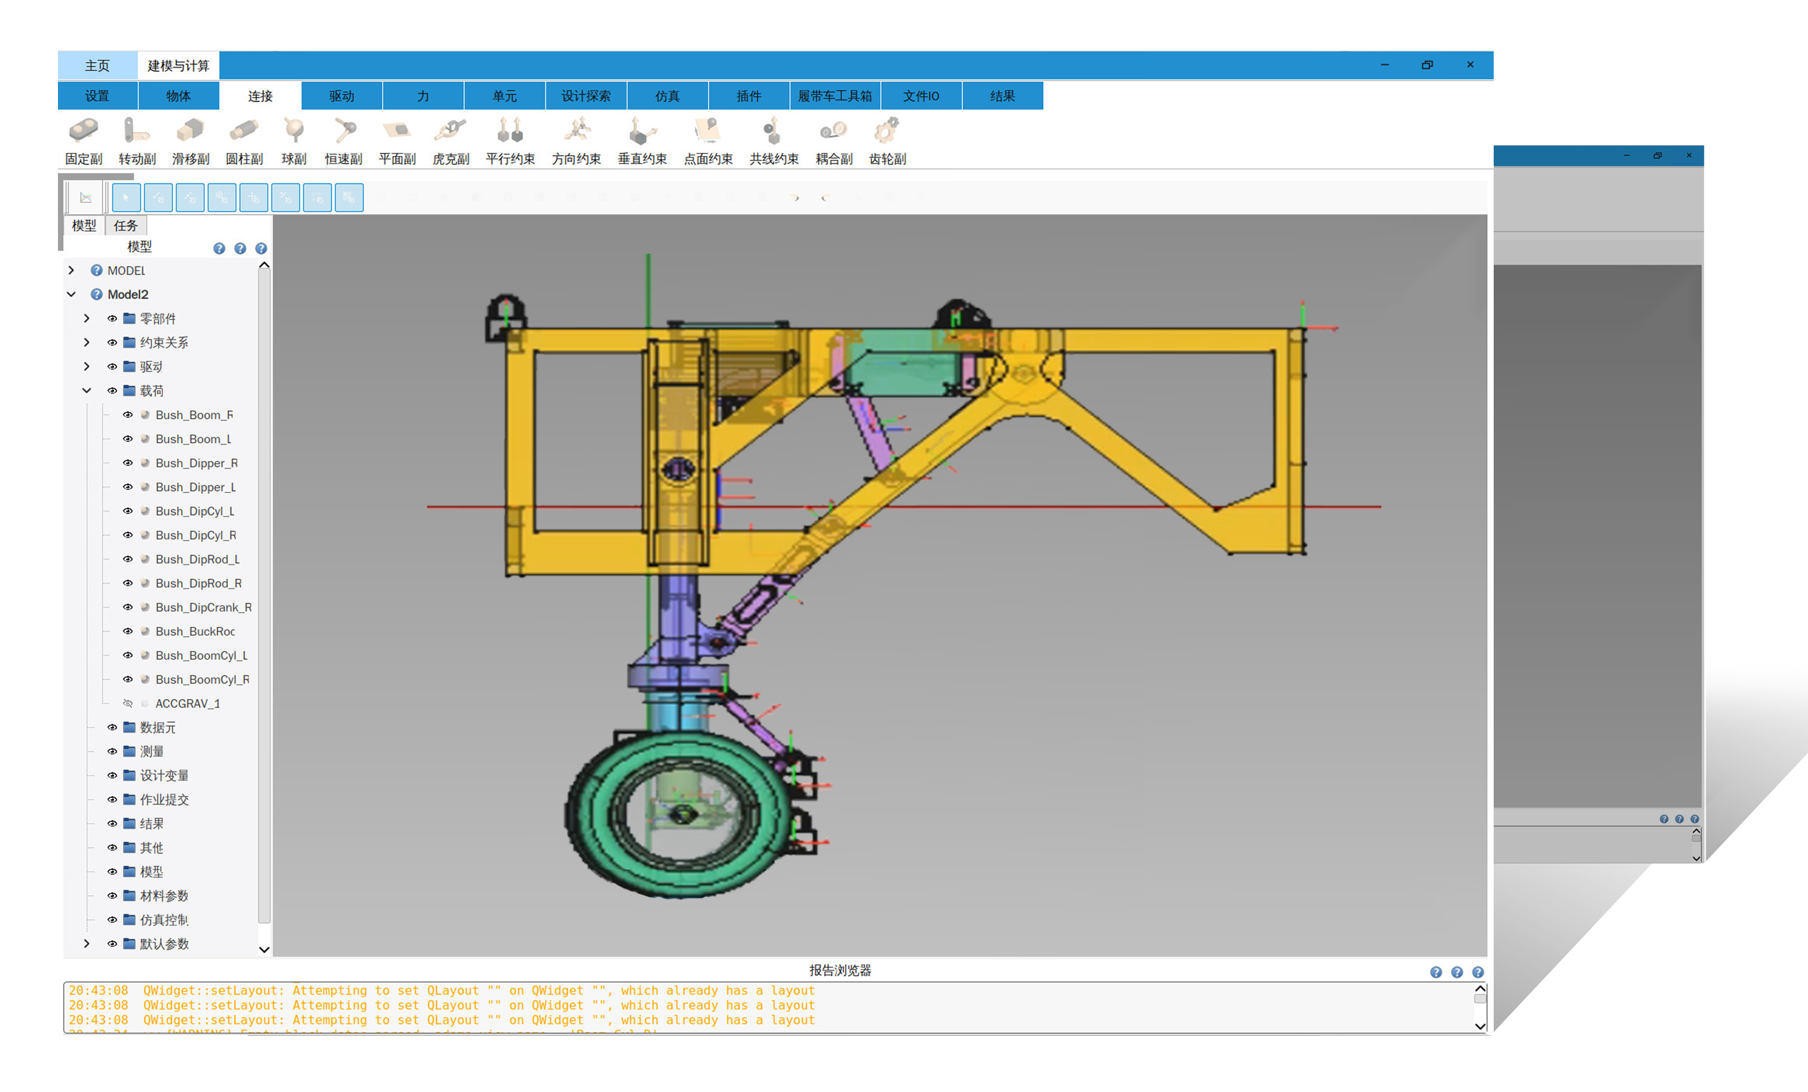Click first help icon of 报告浏览器 panel
The image size is (1808, 1092).
point(1435,972)
